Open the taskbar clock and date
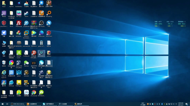The height and width of the screenshot is (106, 190). [x=181, y=104]
